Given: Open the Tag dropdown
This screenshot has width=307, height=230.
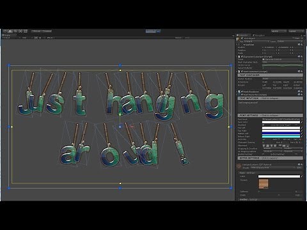Looking at the screenshot, I should [x=256, y=42].
